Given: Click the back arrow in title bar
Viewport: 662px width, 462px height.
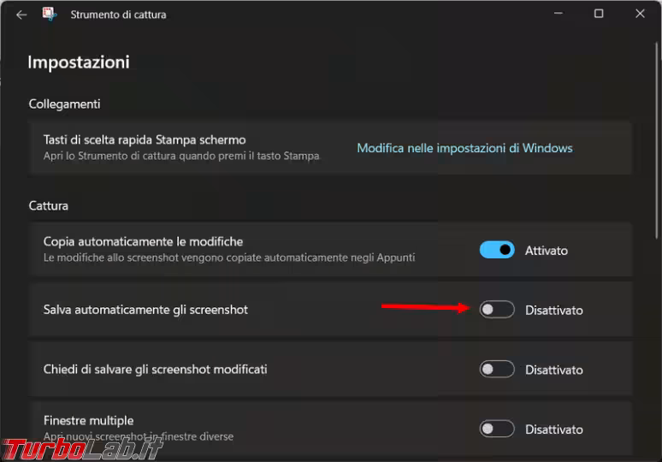Looking at the screenshot, I should point(21,15).
